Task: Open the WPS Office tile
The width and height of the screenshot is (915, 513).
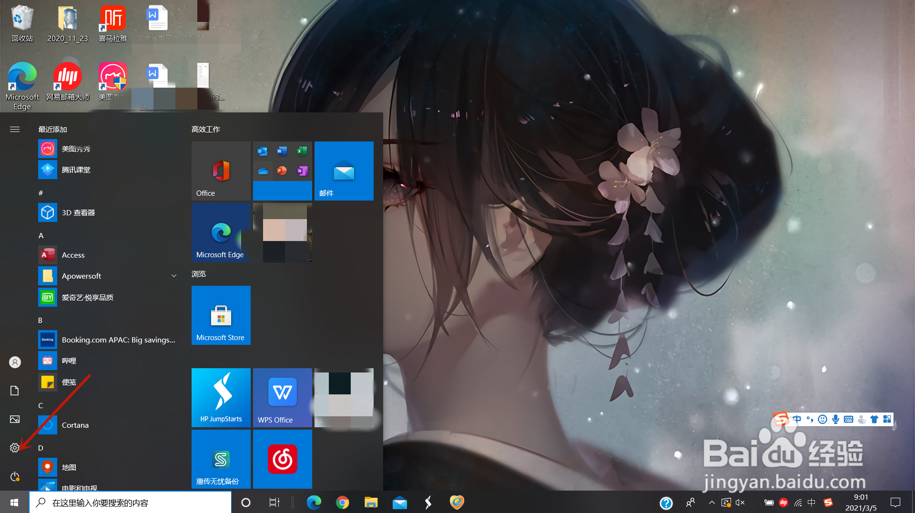Action: coord(283,398)
